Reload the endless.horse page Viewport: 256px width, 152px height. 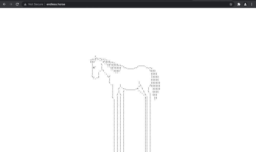[x=17, y=4]
